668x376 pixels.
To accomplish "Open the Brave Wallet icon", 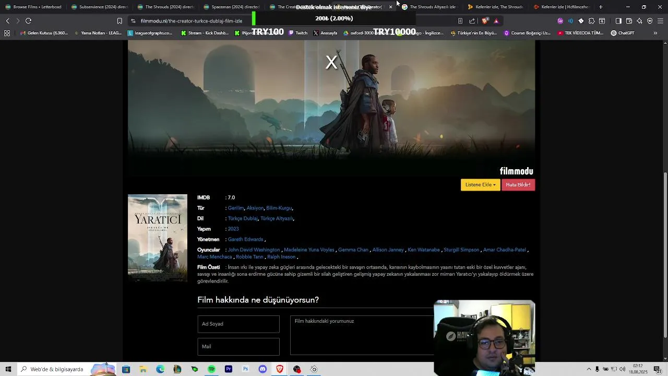I will (x=629, y=21).
